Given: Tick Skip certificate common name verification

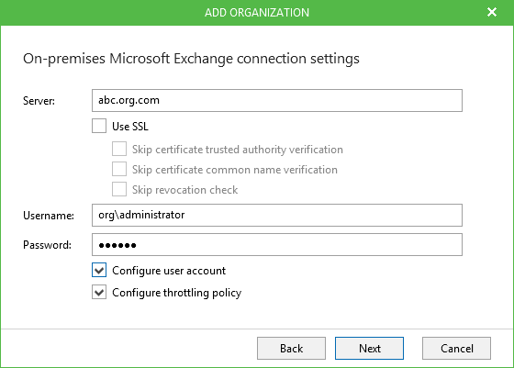Looking at the screenshot, I should 119,170.
